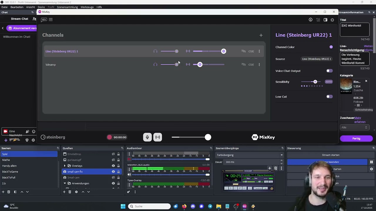Open the Source dropdown Line (Steinberg UR22) 1
The height and width of the screenshot is (211, 376).
[316, 59]
